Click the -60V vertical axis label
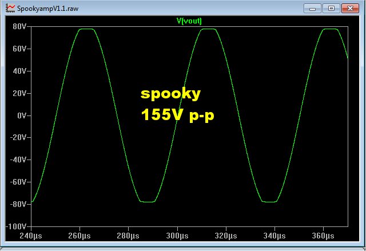Image resolution: width=366 pixels, height=251 pixels. [18, 182]
